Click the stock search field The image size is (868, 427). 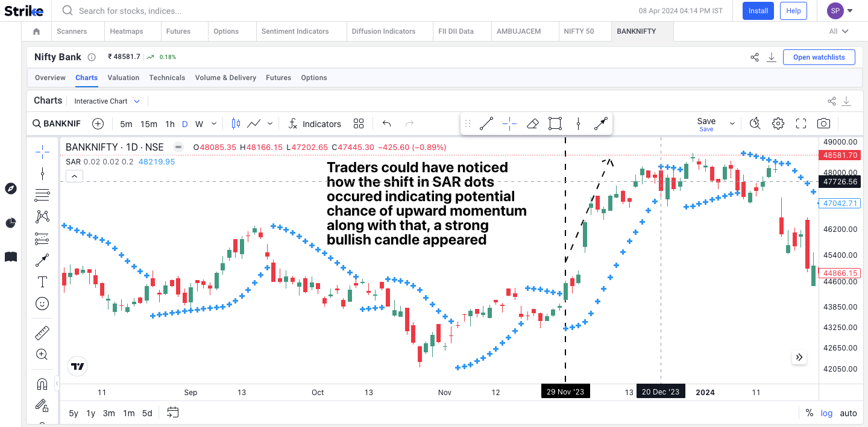point(130,11)
